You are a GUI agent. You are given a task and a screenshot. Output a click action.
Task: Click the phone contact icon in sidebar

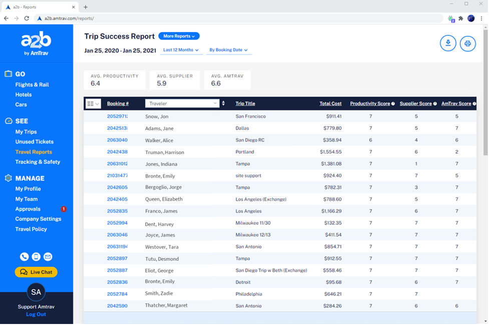pos(25,256)
